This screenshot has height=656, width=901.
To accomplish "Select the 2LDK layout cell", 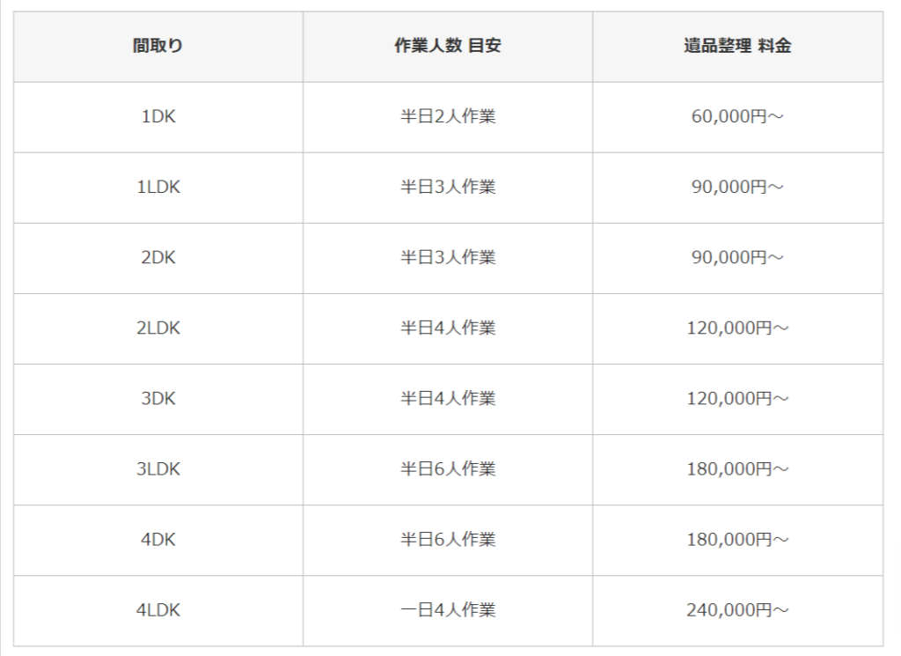I will [x=158, y=328].
